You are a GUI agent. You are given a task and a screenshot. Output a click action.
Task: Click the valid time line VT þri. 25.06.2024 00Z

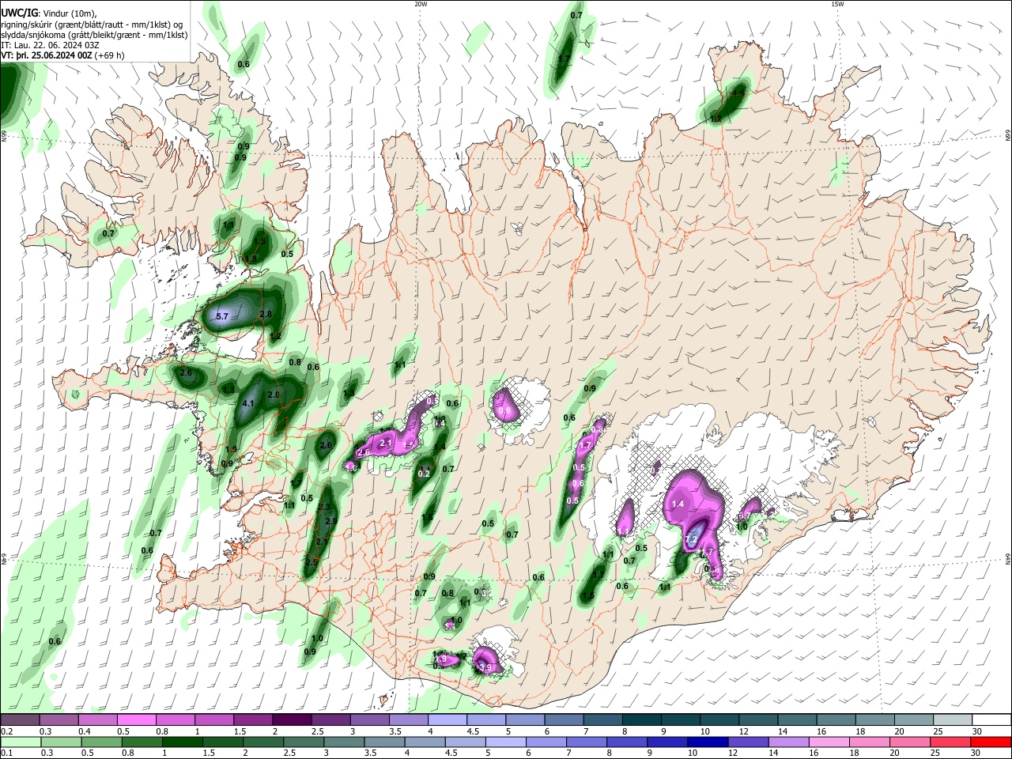coord(46,55)
